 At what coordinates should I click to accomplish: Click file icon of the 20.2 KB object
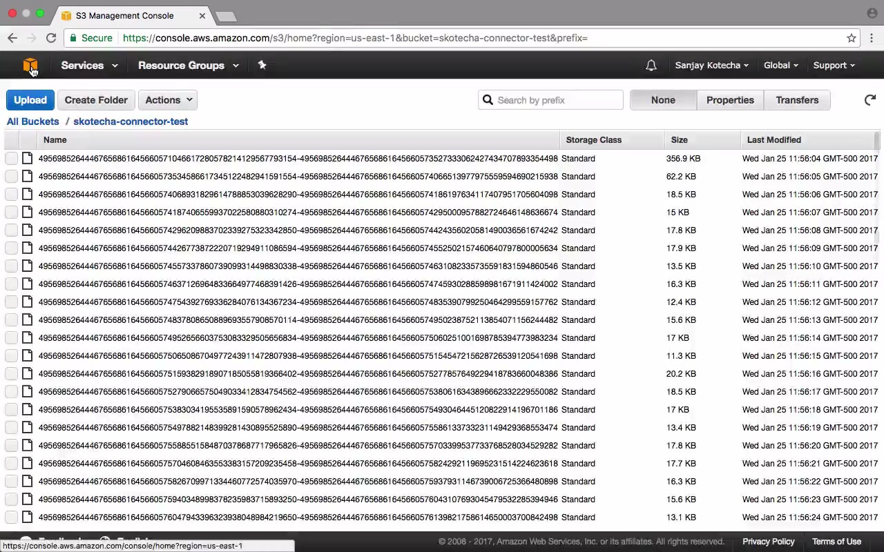click(27, 373)
